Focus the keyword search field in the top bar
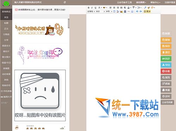176x131 pixels. tap(38, 2)
